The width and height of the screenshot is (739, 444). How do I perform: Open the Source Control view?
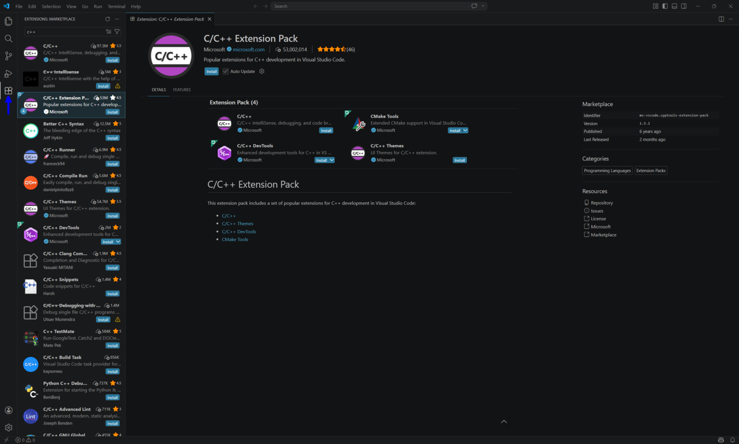(8, 56)
